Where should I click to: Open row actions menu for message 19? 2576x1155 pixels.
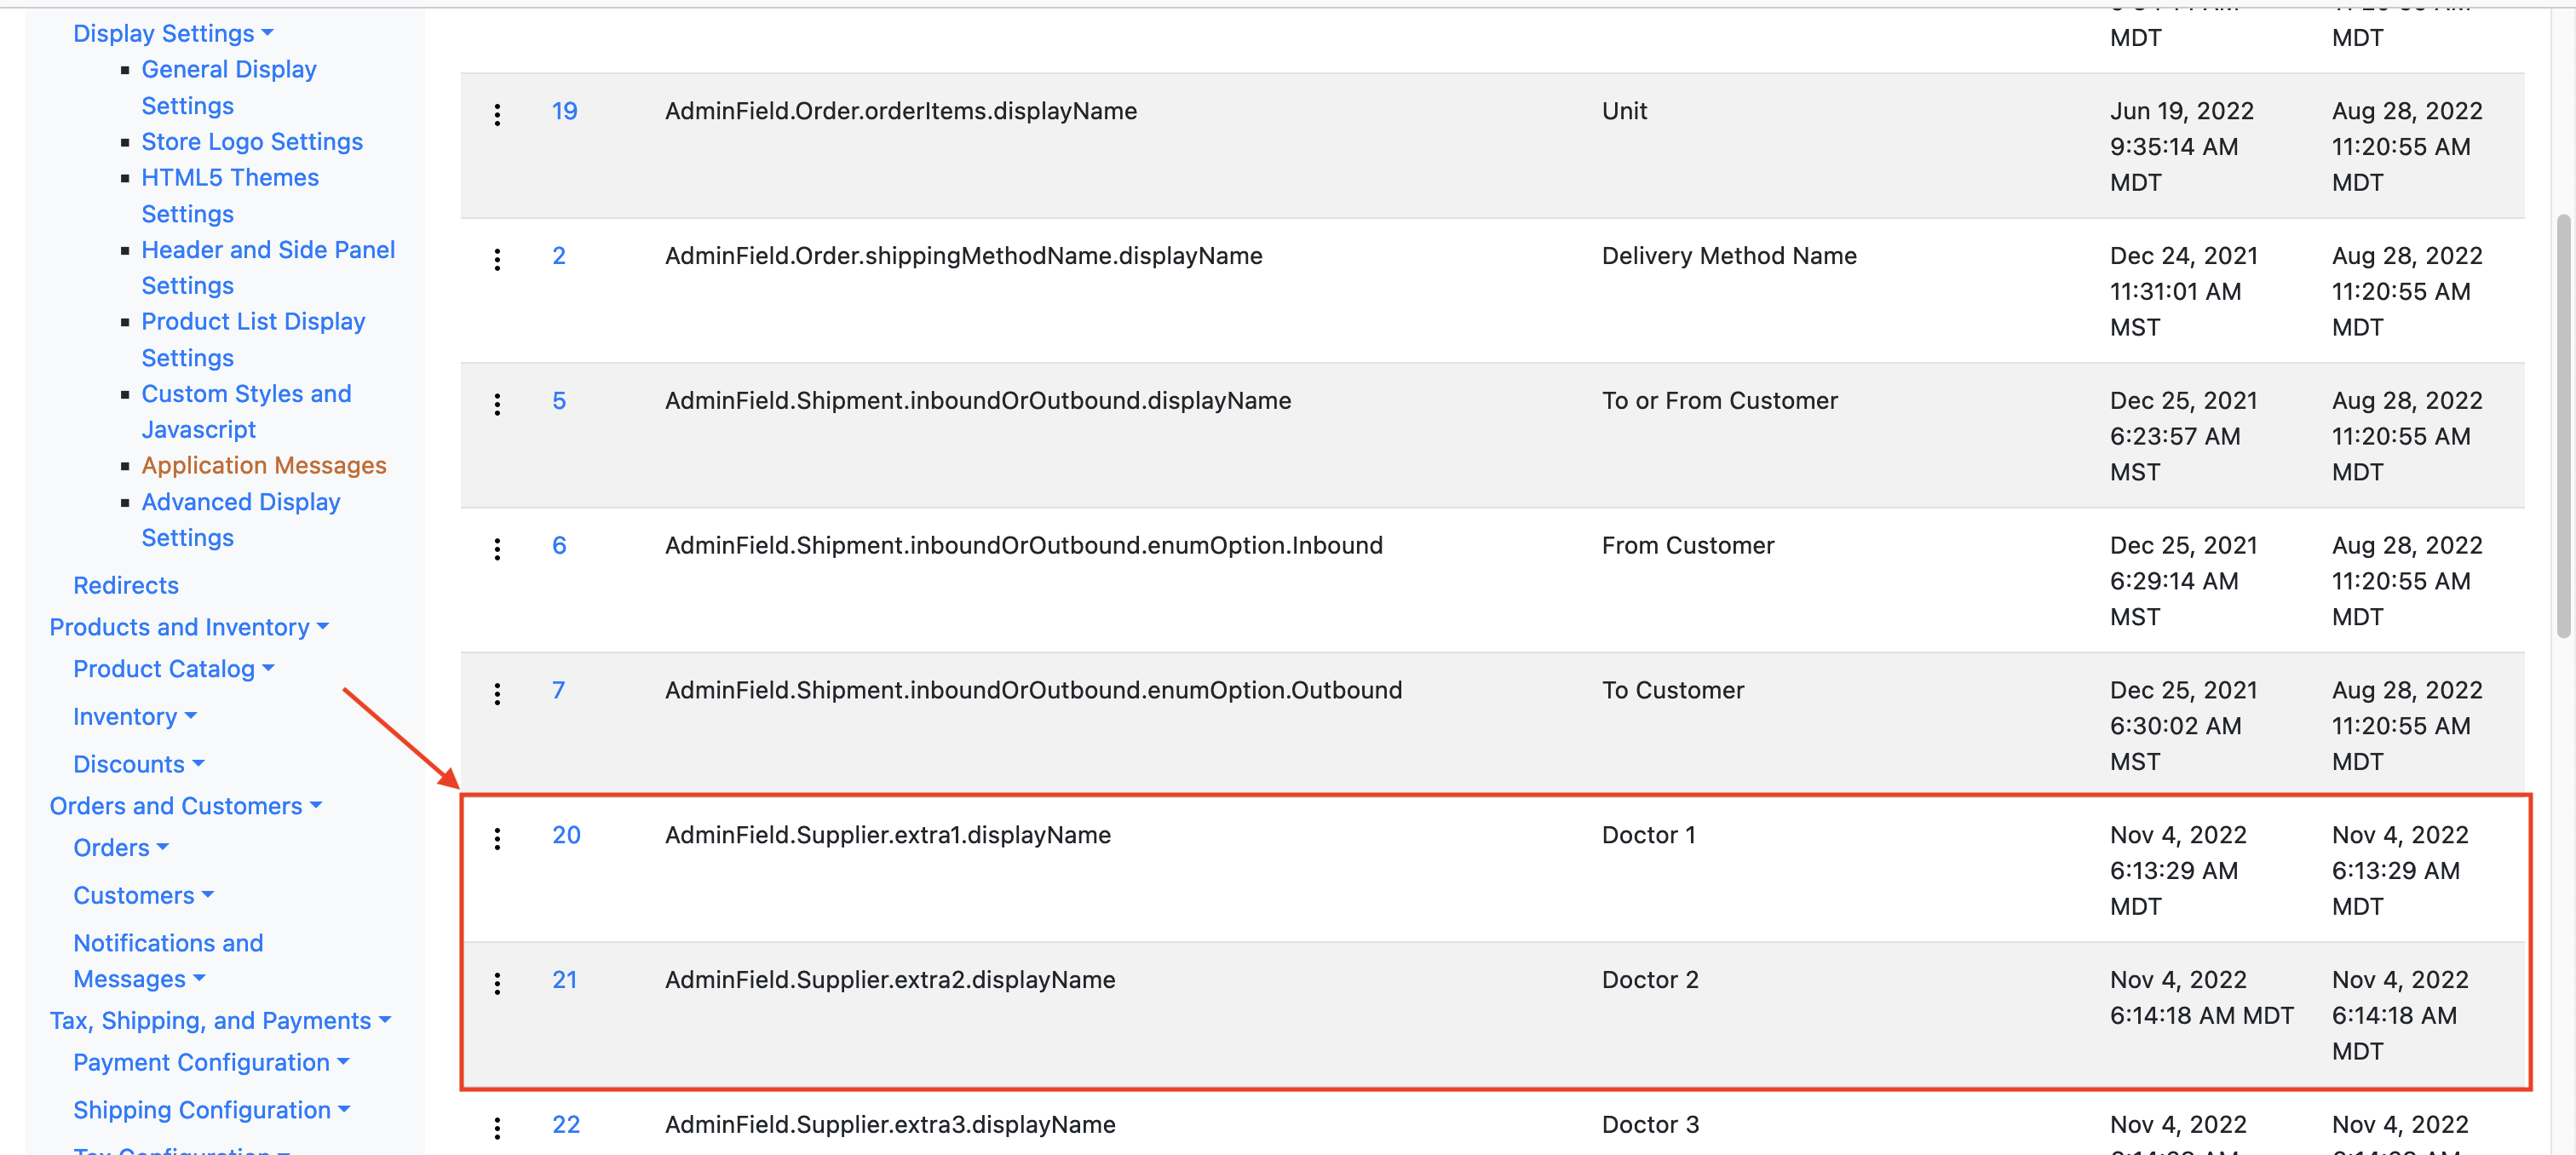click(497, 115)
